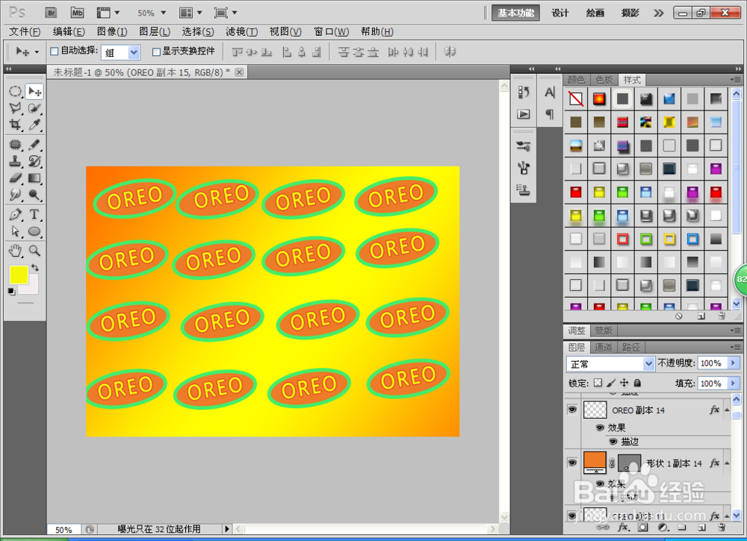Open the History panel icon
Viewport: 747px width, 541px height.
(x=524, y=93)
